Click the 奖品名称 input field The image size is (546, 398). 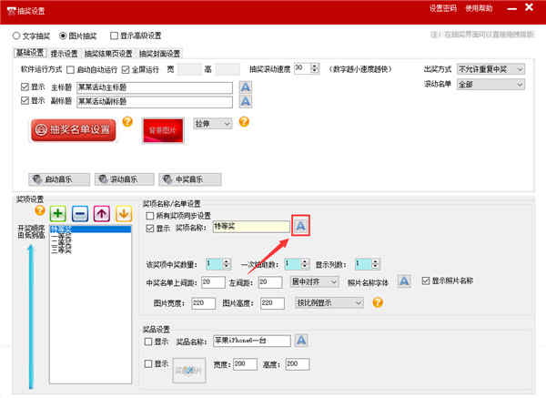point(252,341)
